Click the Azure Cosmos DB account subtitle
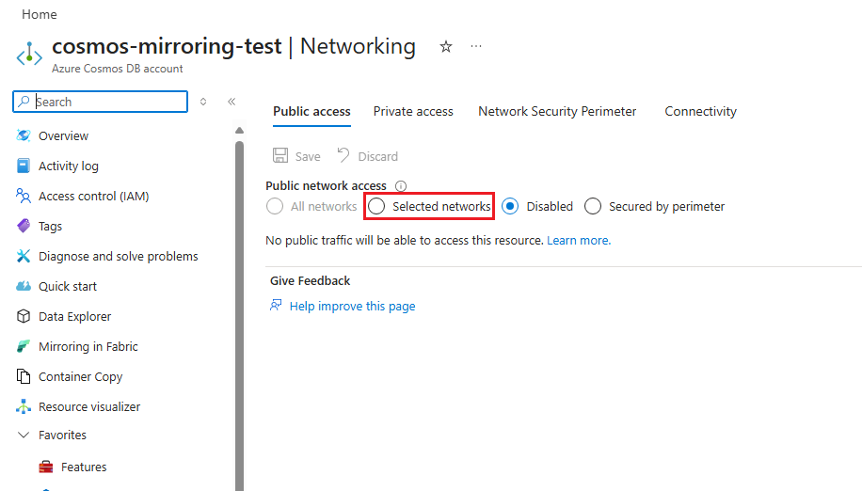This screenshot has height=491, width=862. point(117,69)
